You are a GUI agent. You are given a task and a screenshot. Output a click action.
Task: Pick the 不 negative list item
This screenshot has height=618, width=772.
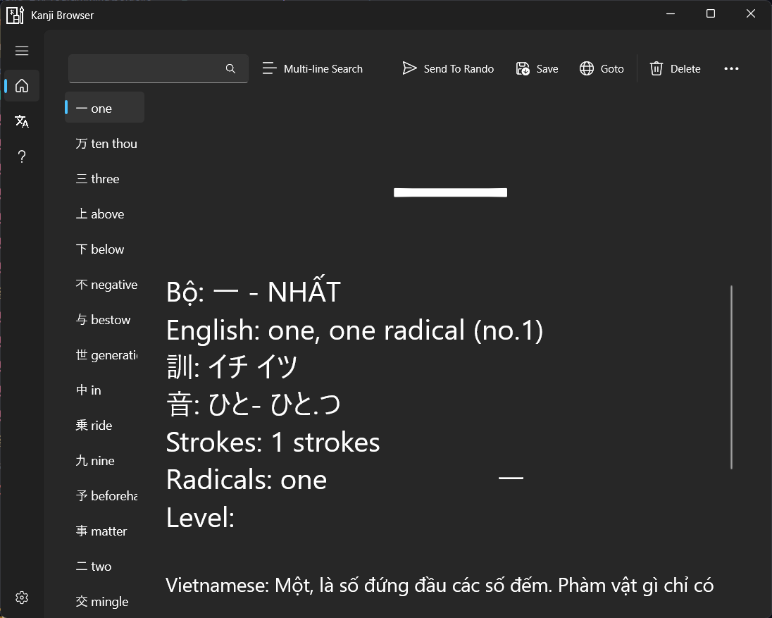coord(106,285)
